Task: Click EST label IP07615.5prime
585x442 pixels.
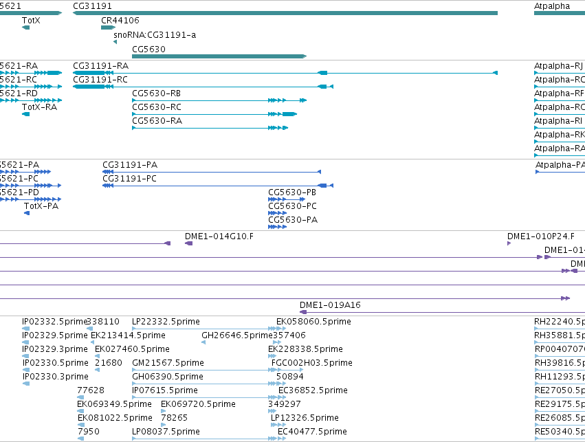Action: tap(165, 390)
